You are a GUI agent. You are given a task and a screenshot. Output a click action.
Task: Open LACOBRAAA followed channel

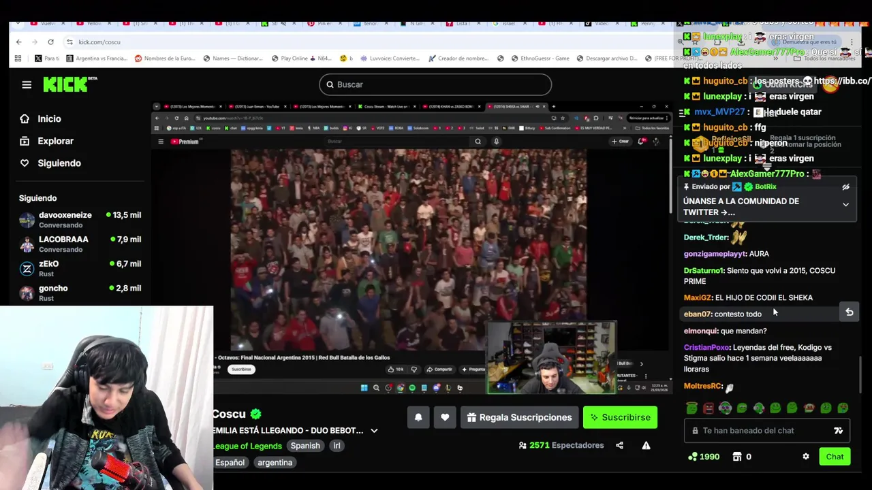click(x=80, y=244)
